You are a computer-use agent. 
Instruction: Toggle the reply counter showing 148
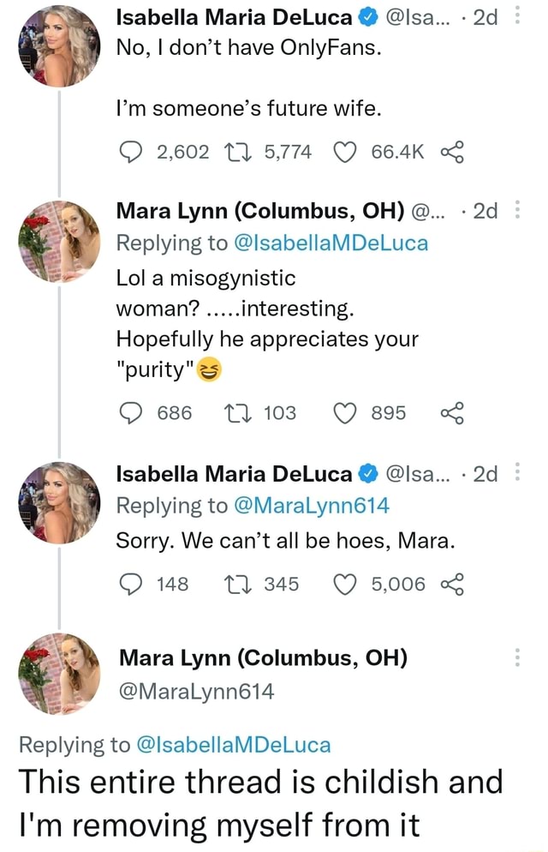(130, 584)
